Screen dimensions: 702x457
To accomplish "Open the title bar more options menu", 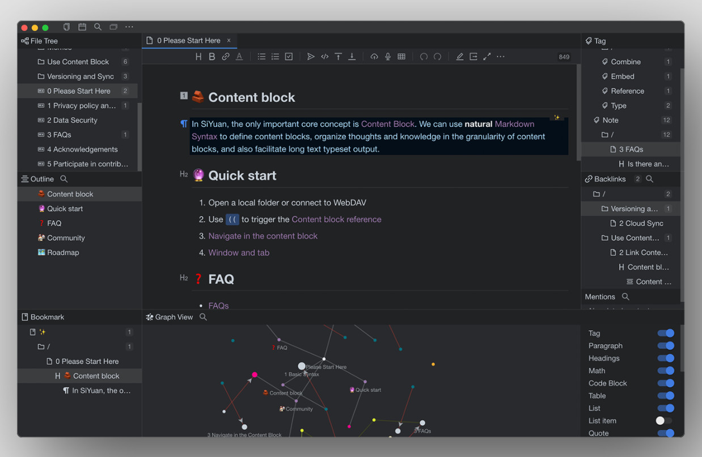I will [129, 27].
